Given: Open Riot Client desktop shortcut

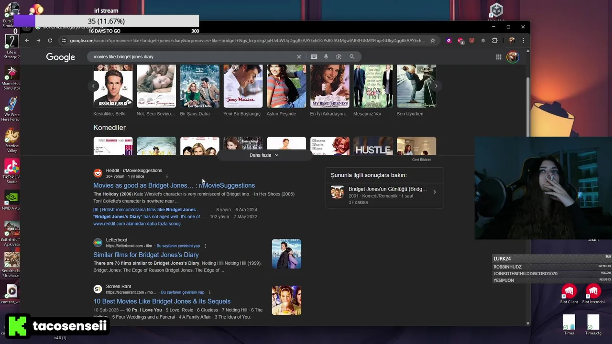Looking at the screenshot, I should coord(569,294).
